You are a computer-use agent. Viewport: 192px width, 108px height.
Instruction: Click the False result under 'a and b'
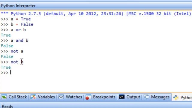coord(7,46)
